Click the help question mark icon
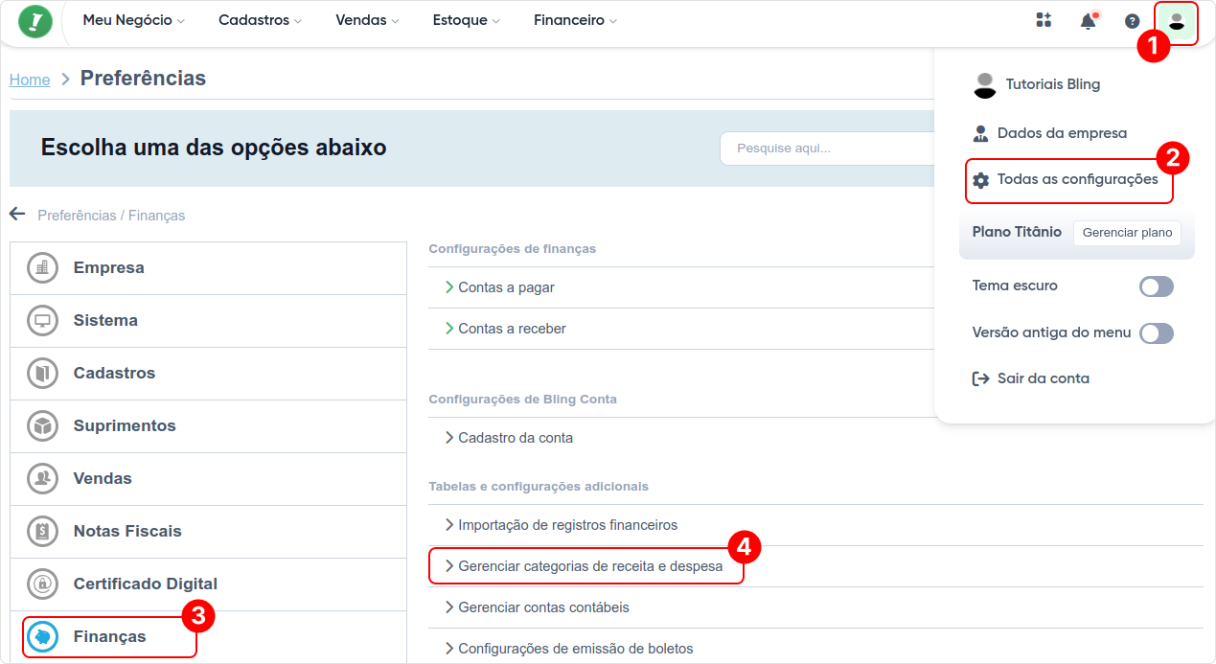Image resolution: width=1216 pixels, height=664 pixels. click(1132, 21)
